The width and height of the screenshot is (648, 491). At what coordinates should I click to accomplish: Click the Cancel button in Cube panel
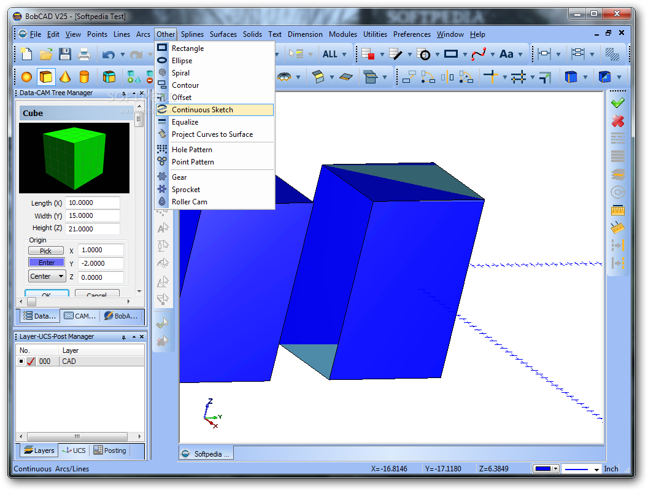97,293
